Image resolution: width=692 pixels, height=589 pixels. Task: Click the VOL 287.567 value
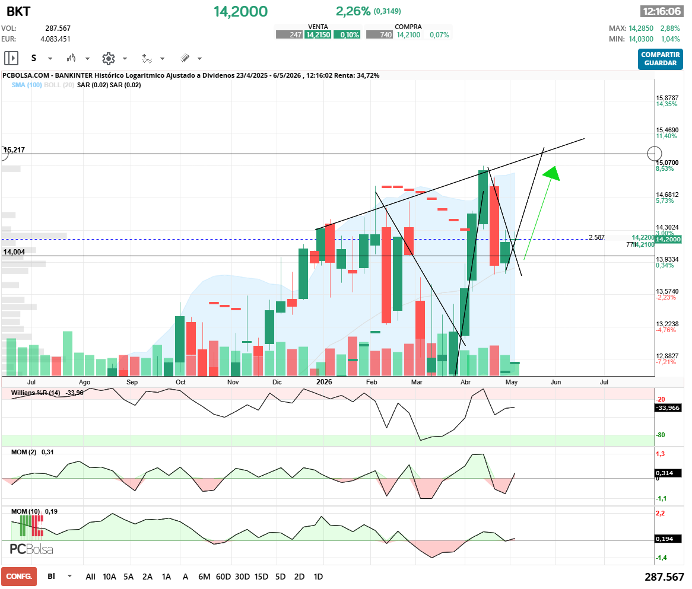click(58, 28)
